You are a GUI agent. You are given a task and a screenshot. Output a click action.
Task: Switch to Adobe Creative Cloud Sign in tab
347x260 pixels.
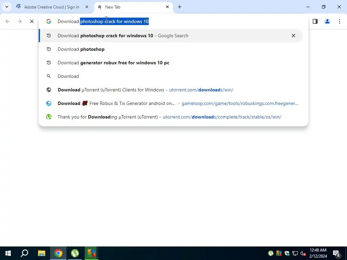52,7
